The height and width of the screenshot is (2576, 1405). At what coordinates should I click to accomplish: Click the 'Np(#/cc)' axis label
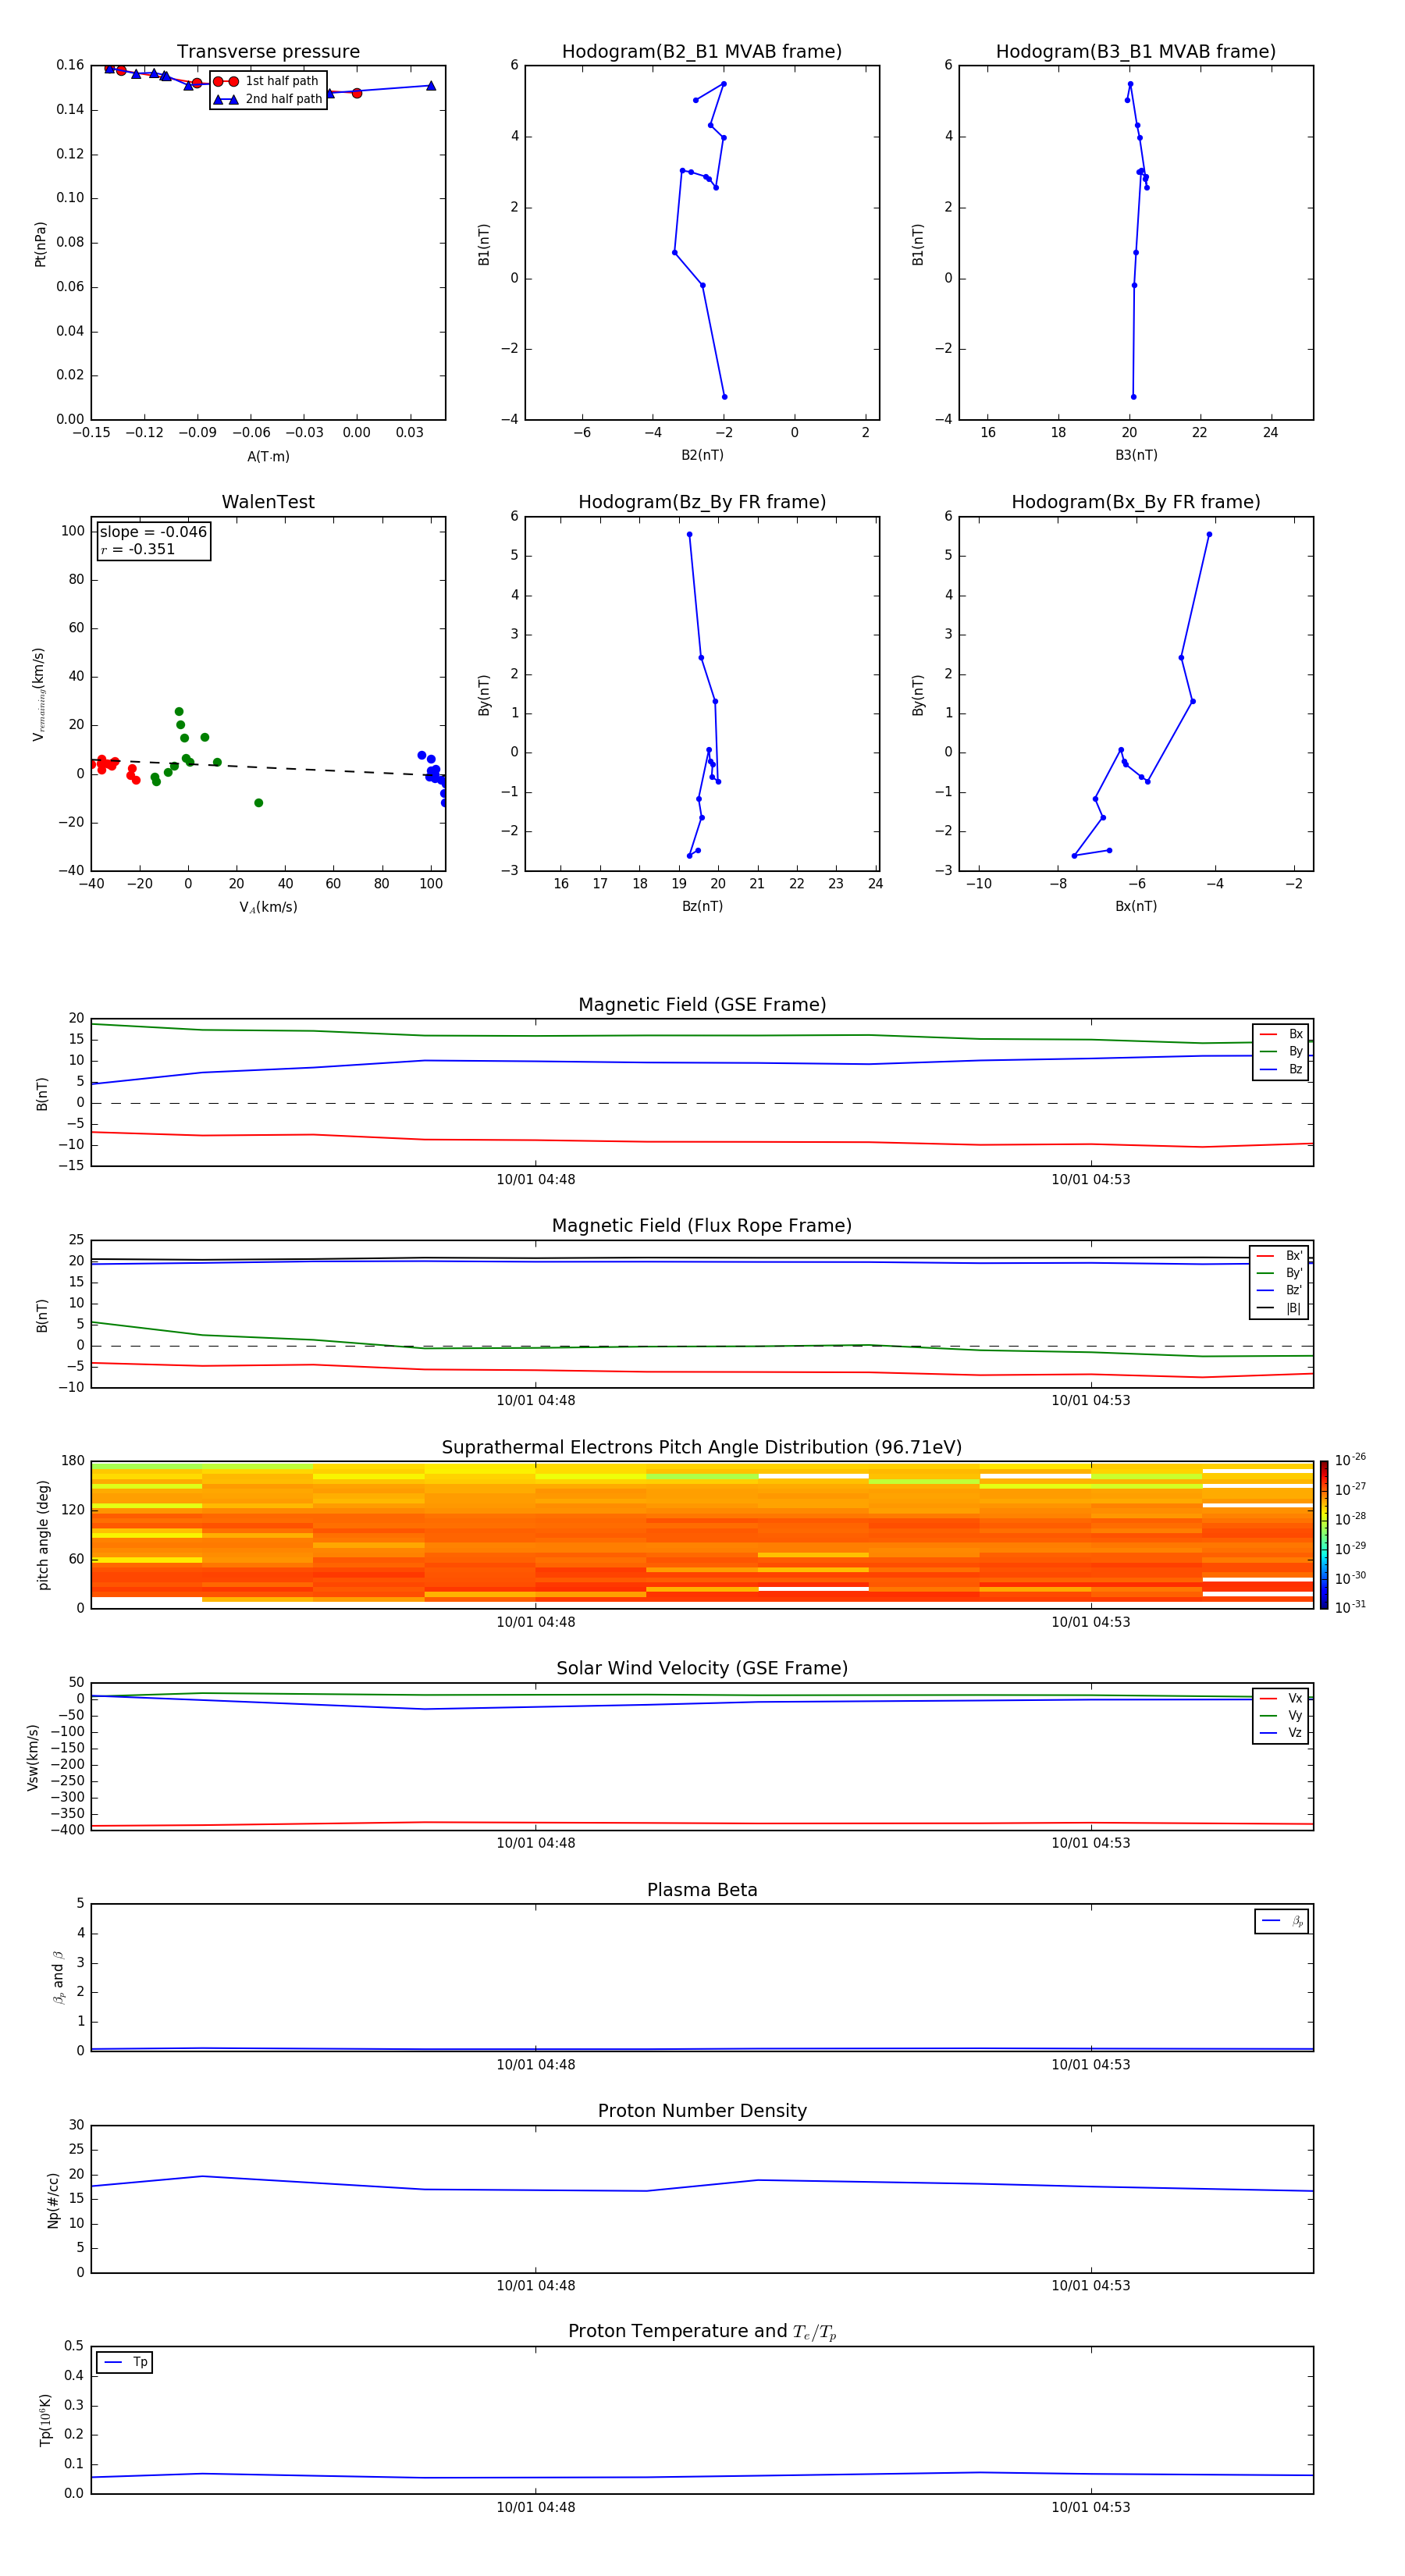coord(53,2200)
